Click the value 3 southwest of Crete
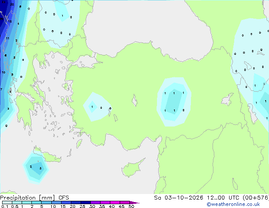This screenshot has width=269, height=208. click(x=40, y=169)
